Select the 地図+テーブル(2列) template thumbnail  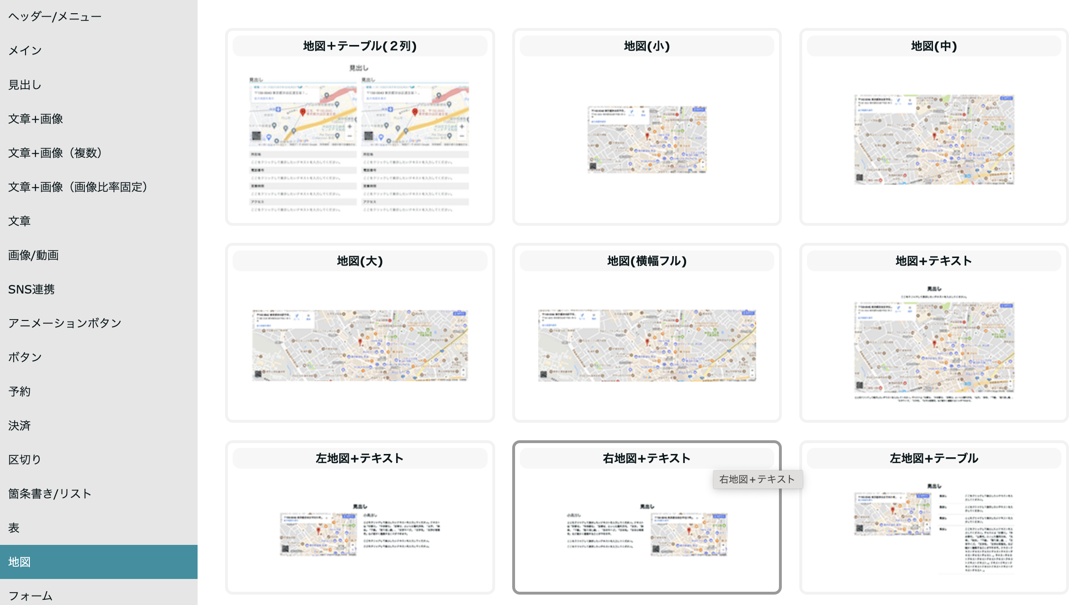tap(360, 137)
